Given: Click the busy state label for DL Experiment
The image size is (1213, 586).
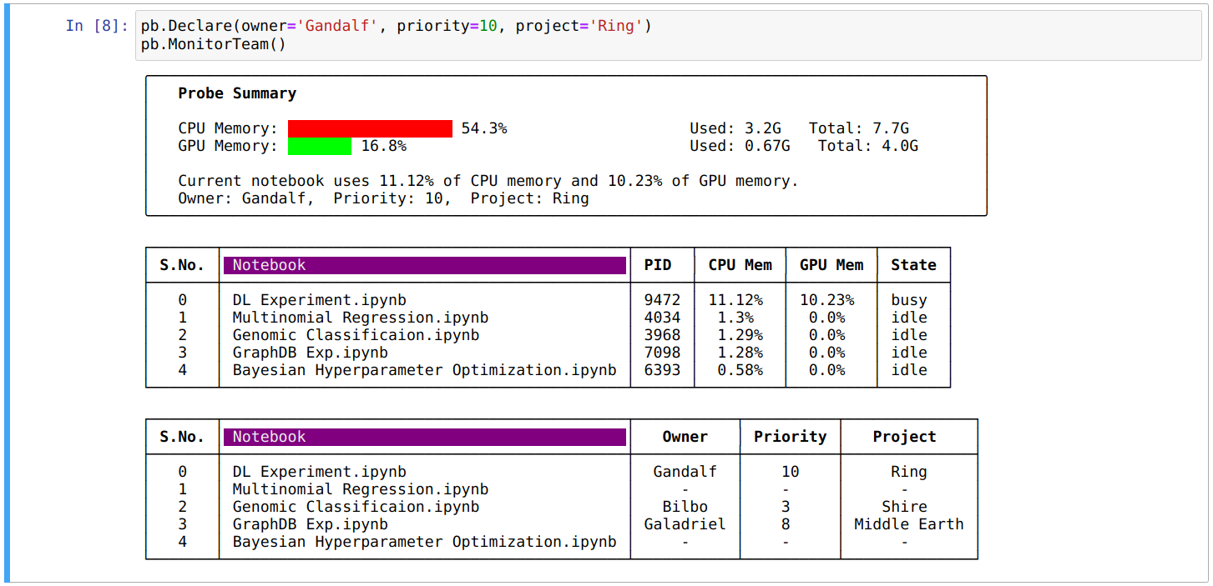Looking at the screenshot, I should (x=909, y=299).
